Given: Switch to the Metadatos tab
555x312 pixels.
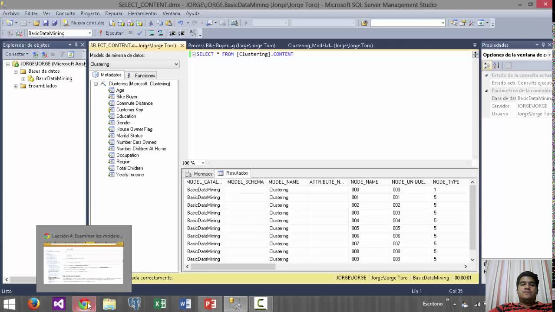Looking at the screenshot, I should click(x=107, y=75).
